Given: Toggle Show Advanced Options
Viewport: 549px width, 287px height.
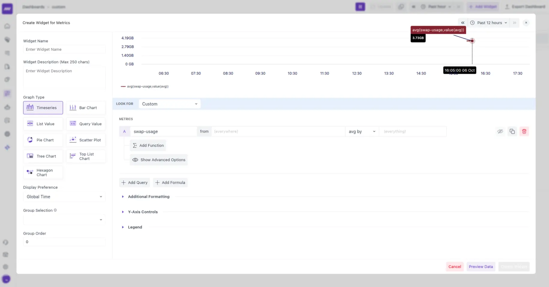Looking at the screenshot, I should click(159, 160).
